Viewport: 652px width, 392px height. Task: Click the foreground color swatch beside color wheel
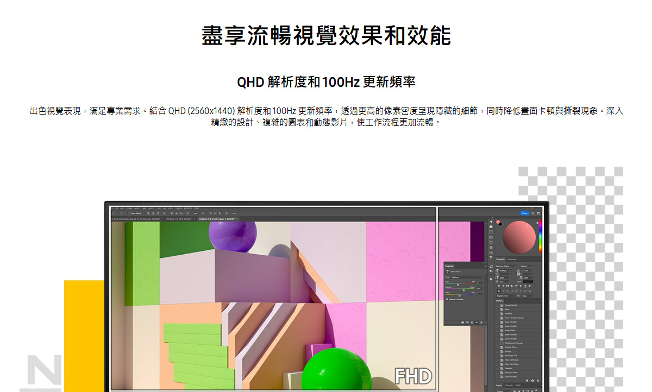pos(498,222)
